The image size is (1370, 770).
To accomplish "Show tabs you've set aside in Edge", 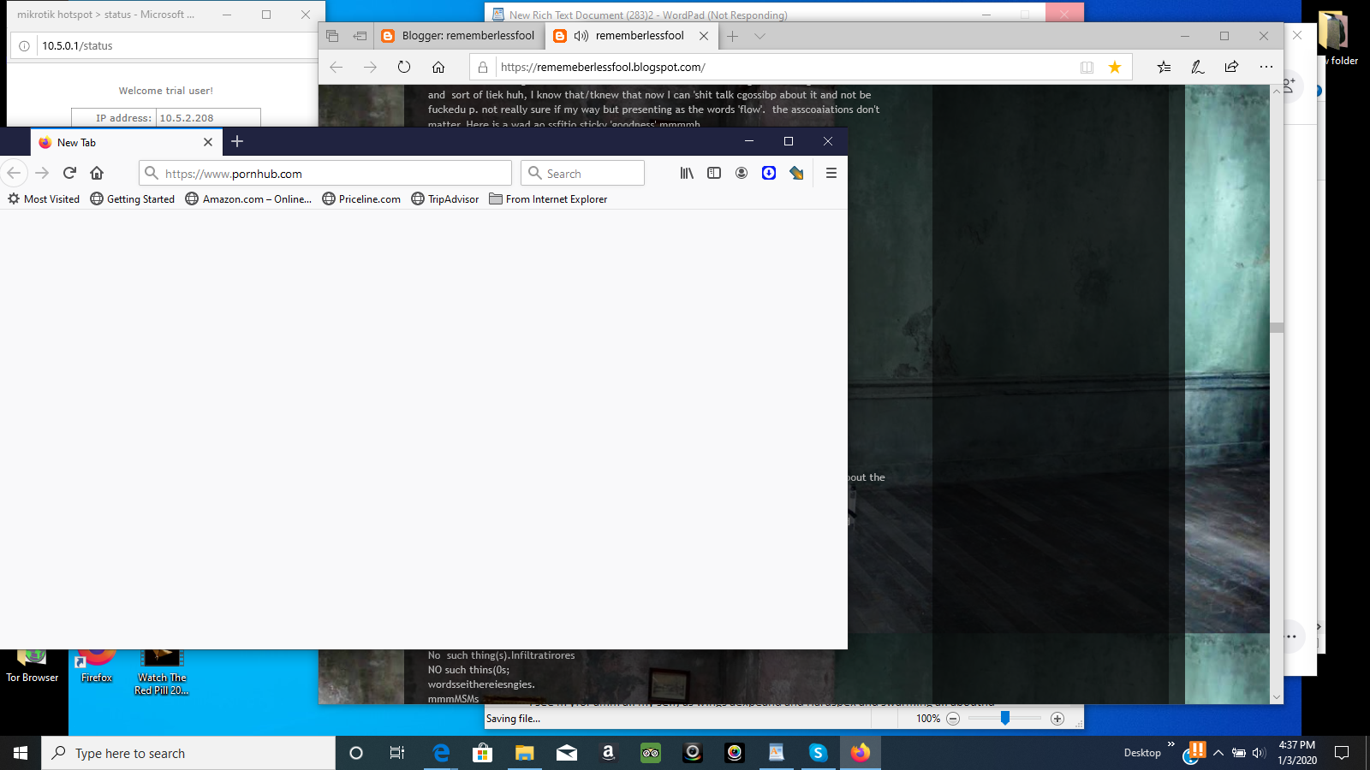I will [x=332, y=36].
